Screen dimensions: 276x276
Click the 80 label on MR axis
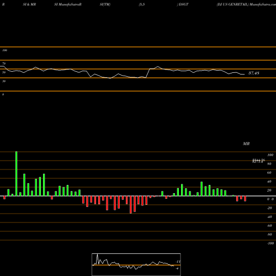(269, 164)
